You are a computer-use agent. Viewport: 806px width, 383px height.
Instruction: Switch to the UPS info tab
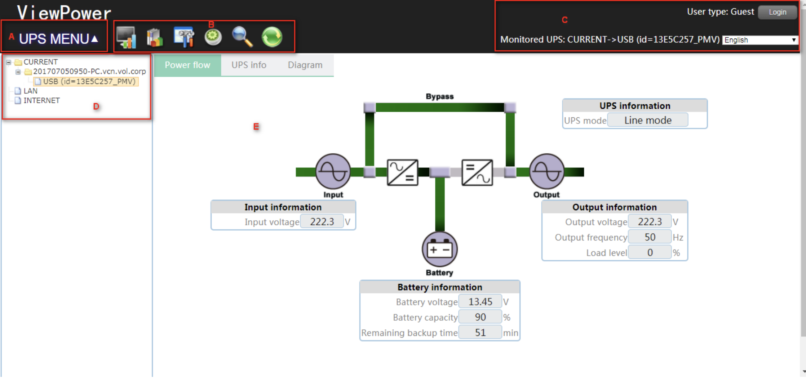click(x=249, y=65)
